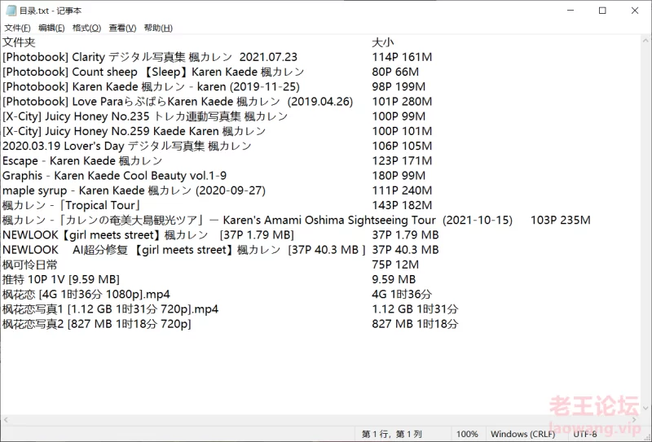The image size is (652, 442).
Task: Open the 文件(F) menu
Action: click(x=17, y=28)
